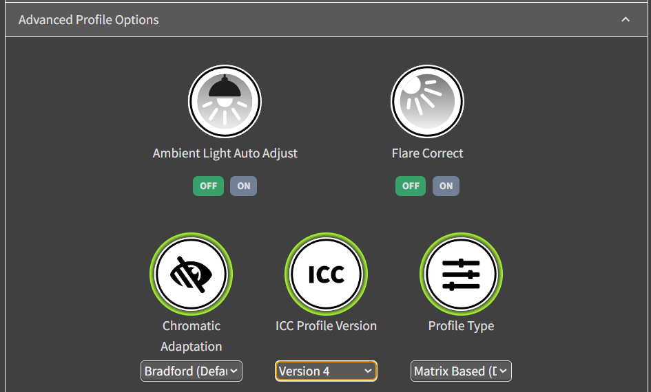The width and height of the screenshot is (651, 392).
Task: Click the Profile Type label text
Action: (x=461, y=326)
